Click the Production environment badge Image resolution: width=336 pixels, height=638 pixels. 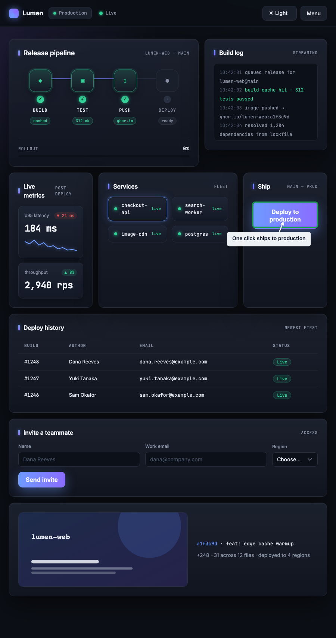pos(70,13)
